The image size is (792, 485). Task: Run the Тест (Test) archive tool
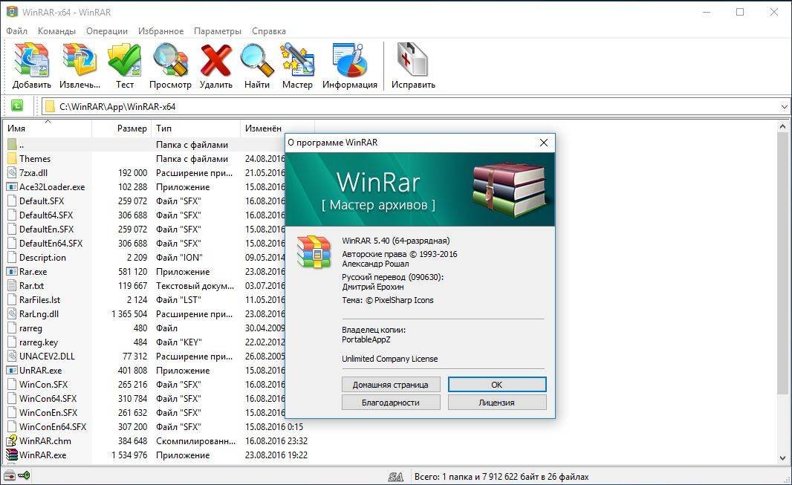pos(124,60)
